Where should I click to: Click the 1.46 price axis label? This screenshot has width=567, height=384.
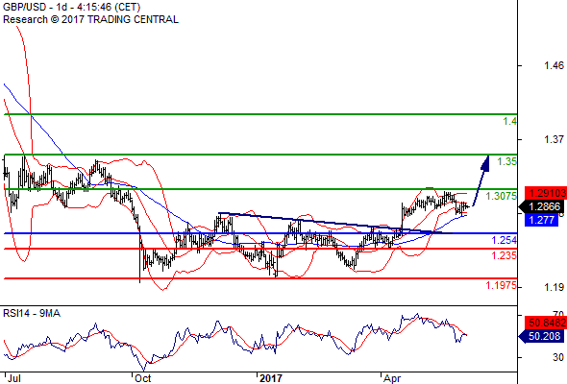[x=554, y=65]
